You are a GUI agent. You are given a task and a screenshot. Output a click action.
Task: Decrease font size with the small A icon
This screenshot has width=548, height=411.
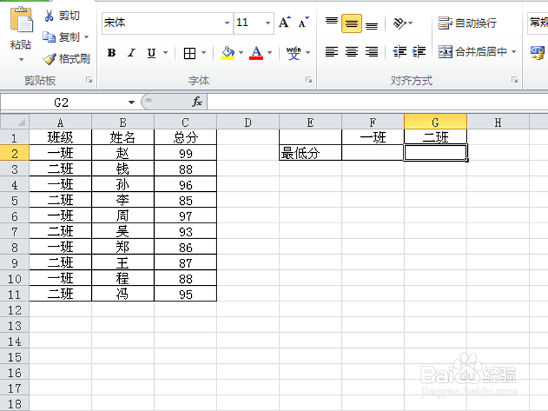point(303,23)
